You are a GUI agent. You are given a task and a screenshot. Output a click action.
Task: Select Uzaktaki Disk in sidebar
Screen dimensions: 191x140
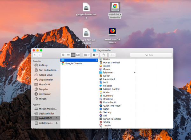pyautogui.click(x=46, y=114)
